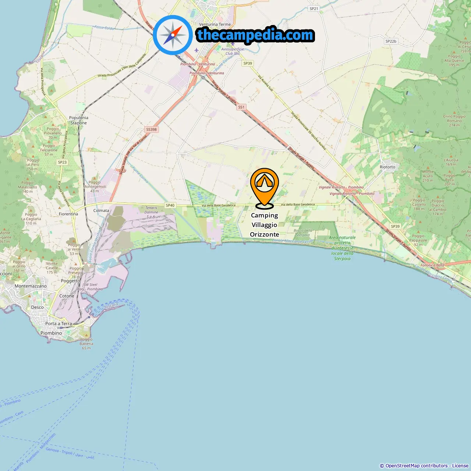
Task: Select the Piombino town label
Action: [51, 333]
